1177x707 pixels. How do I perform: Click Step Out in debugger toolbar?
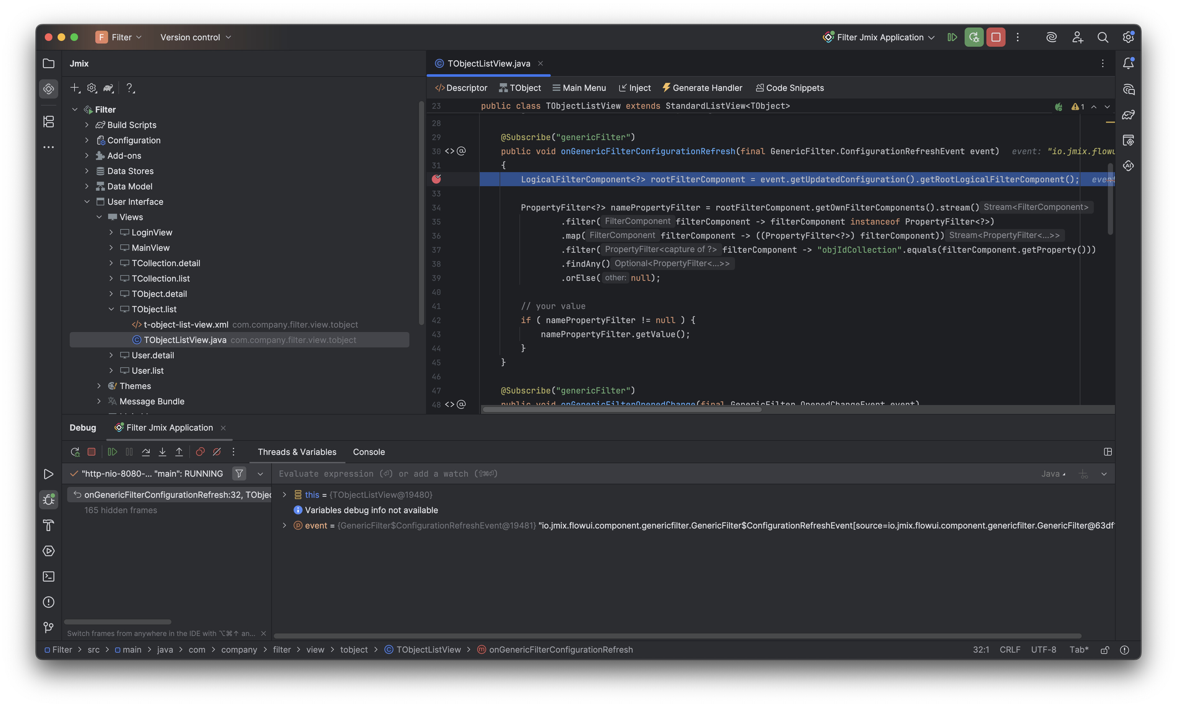point(179,452)
